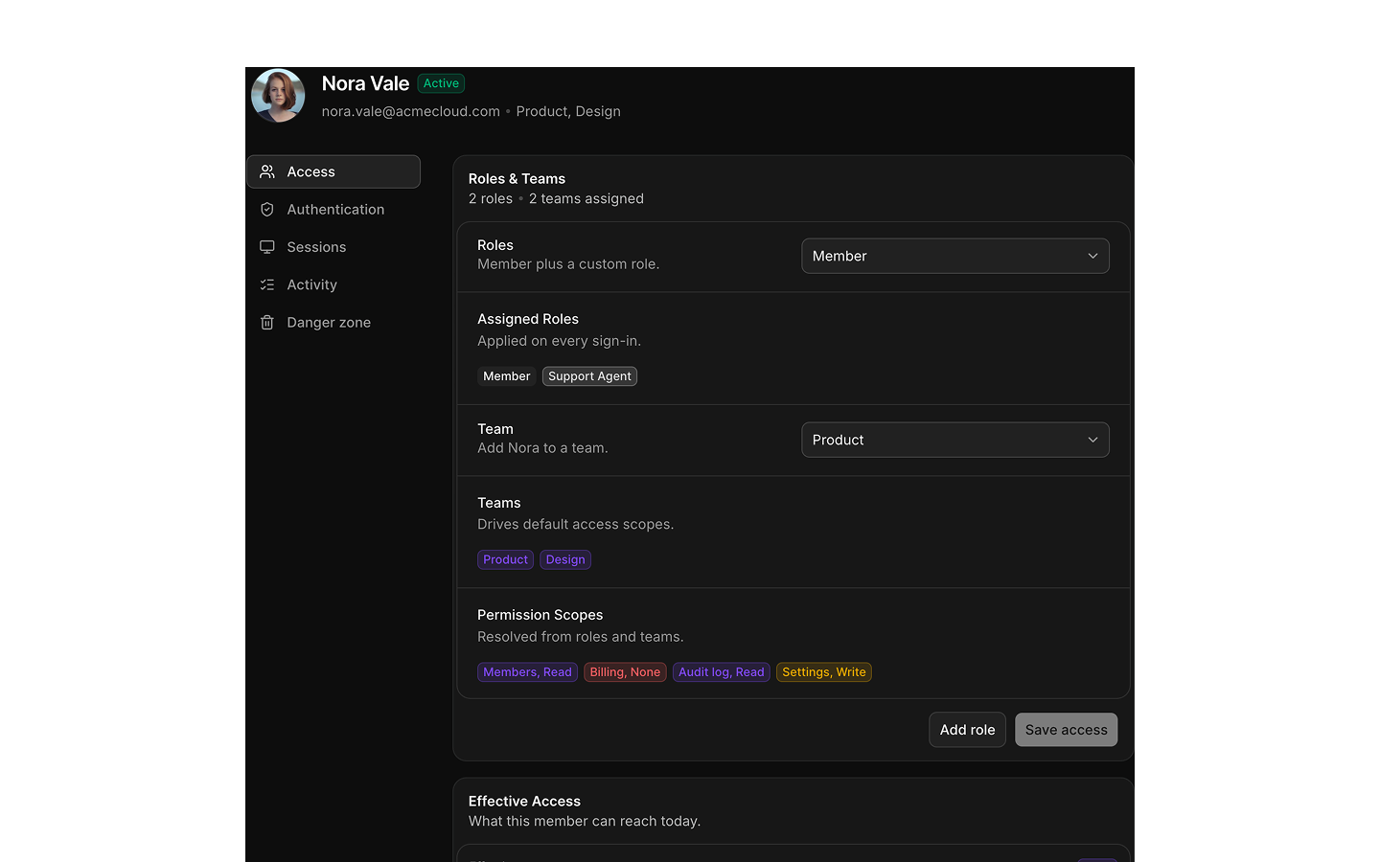
Task: Click the Billing, None scope tag
Action: [x=625, y=672]
